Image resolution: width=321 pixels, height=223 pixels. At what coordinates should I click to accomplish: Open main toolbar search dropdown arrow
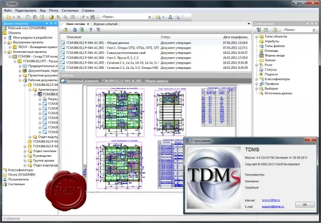tap(149, 17)
